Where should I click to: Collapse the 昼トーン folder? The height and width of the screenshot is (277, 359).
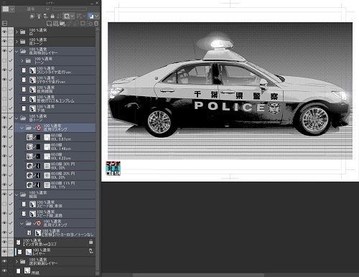point(17,118)
